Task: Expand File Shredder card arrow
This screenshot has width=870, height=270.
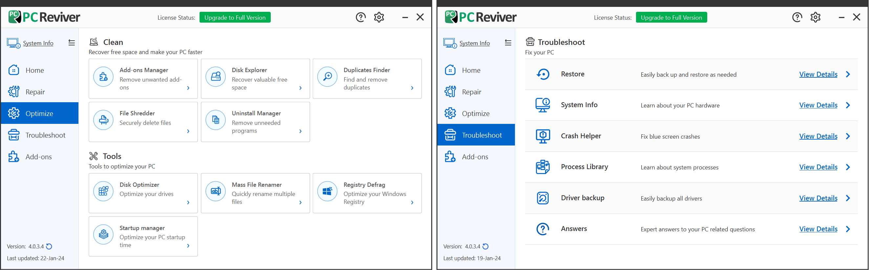Action: (x=188, y=131)
